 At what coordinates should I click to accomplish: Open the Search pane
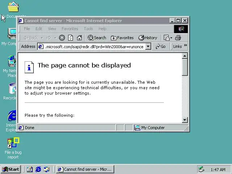tap(97, 38)
